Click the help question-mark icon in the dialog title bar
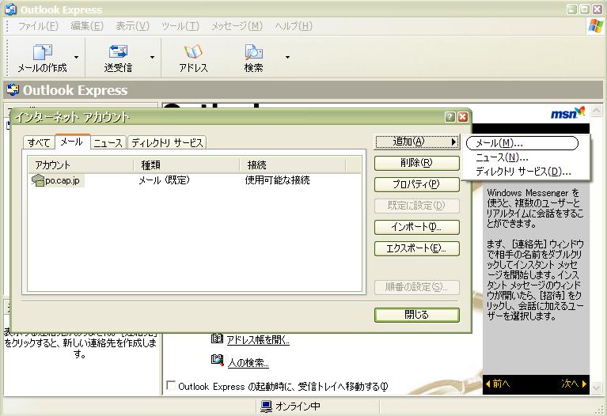 450,117
